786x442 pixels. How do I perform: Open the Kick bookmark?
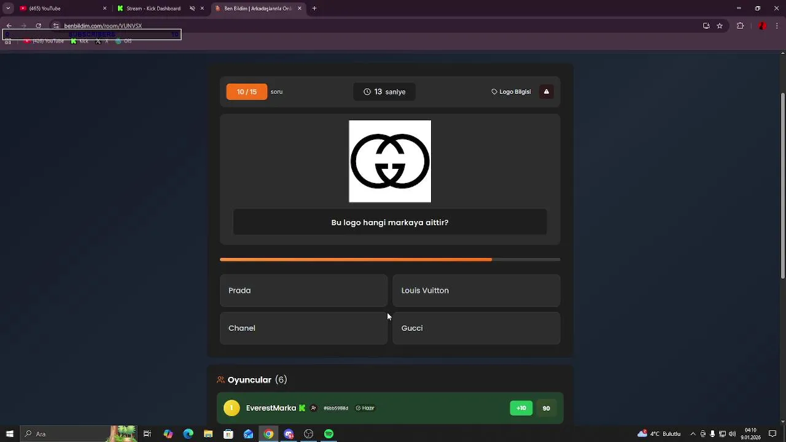click(x=80, y=41)
